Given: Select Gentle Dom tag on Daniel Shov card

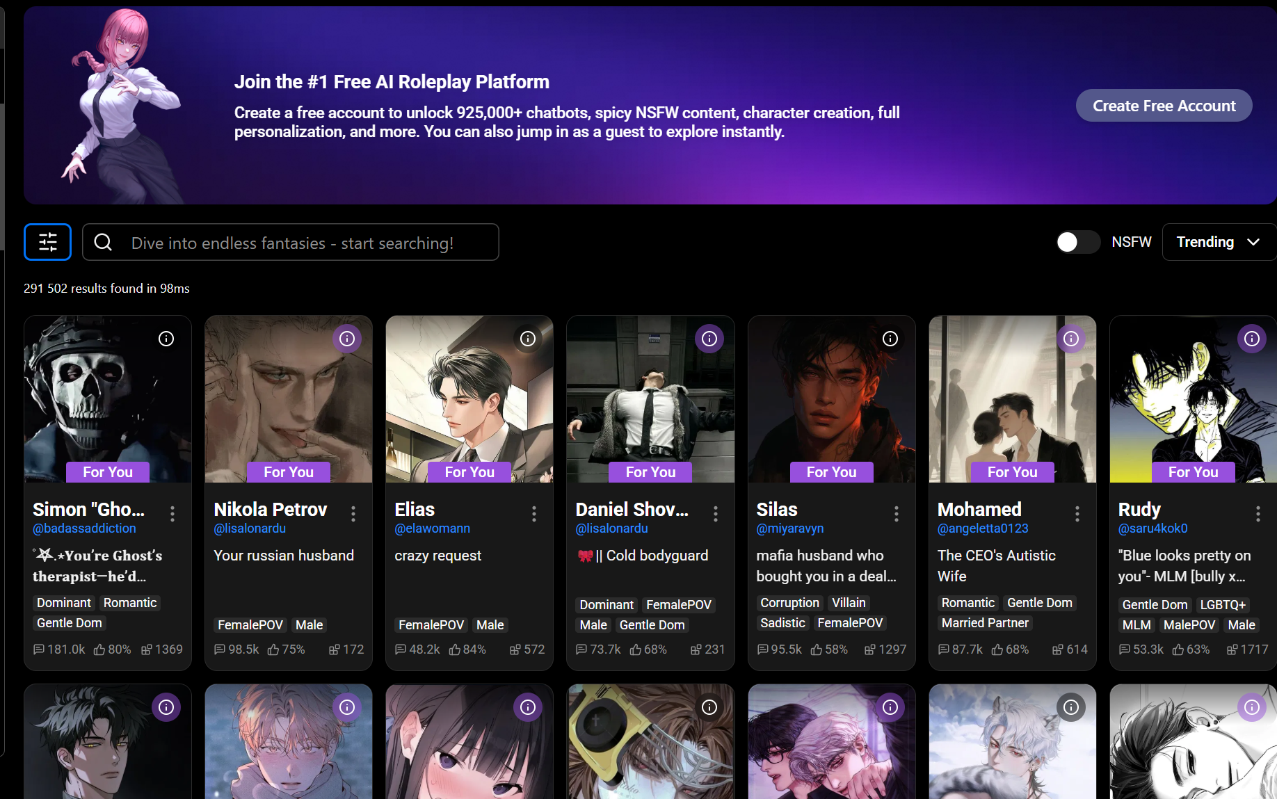Looking at the screenshot, I should tap(652, 625).
